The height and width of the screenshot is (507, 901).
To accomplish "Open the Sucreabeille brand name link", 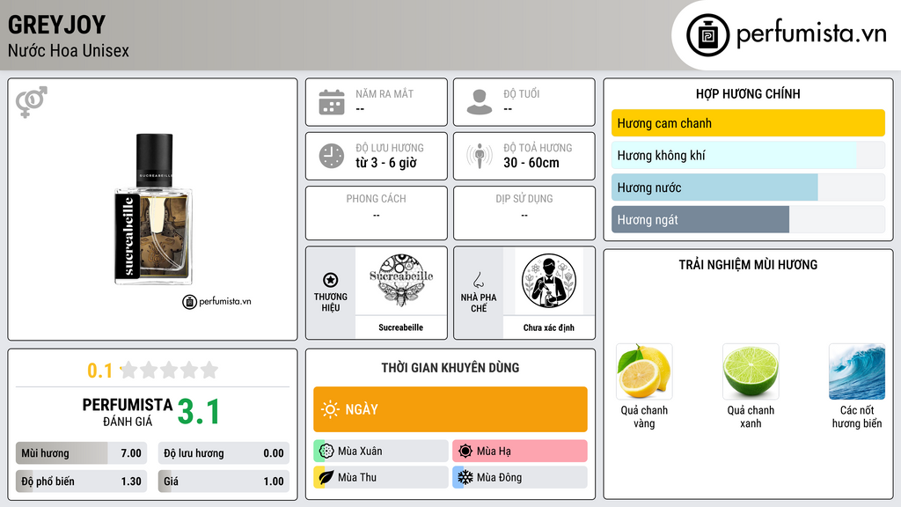I will (x=400, y=327).
